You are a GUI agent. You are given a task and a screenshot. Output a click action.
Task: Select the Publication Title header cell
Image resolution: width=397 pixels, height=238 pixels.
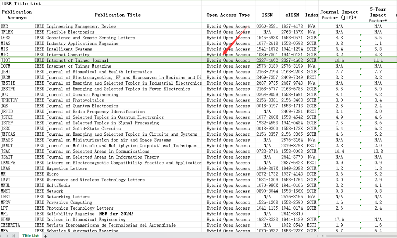(118, 15)
